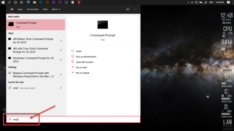Open the Windows Start menu

3,2
